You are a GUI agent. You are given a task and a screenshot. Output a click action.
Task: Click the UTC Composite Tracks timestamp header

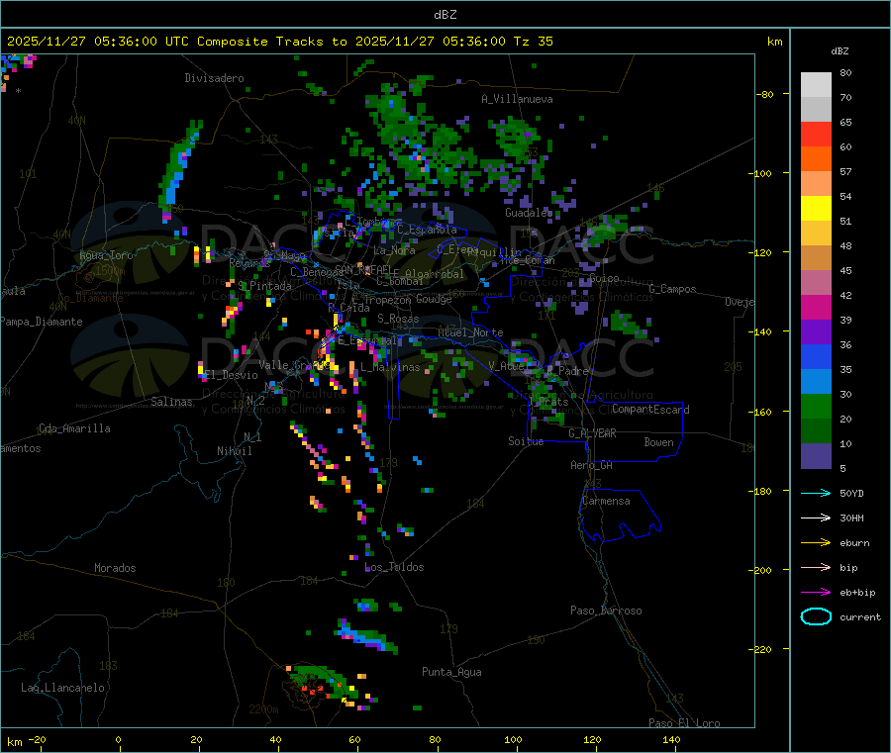pyautogui.click(x=280, y=42)
